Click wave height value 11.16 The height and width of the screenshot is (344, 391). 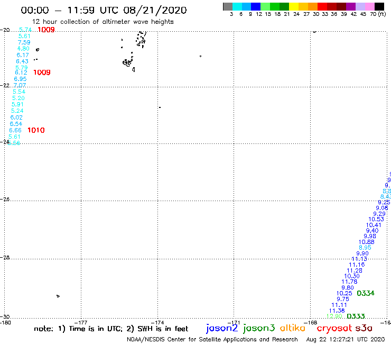pyautogui.click(x=357, y=265)
